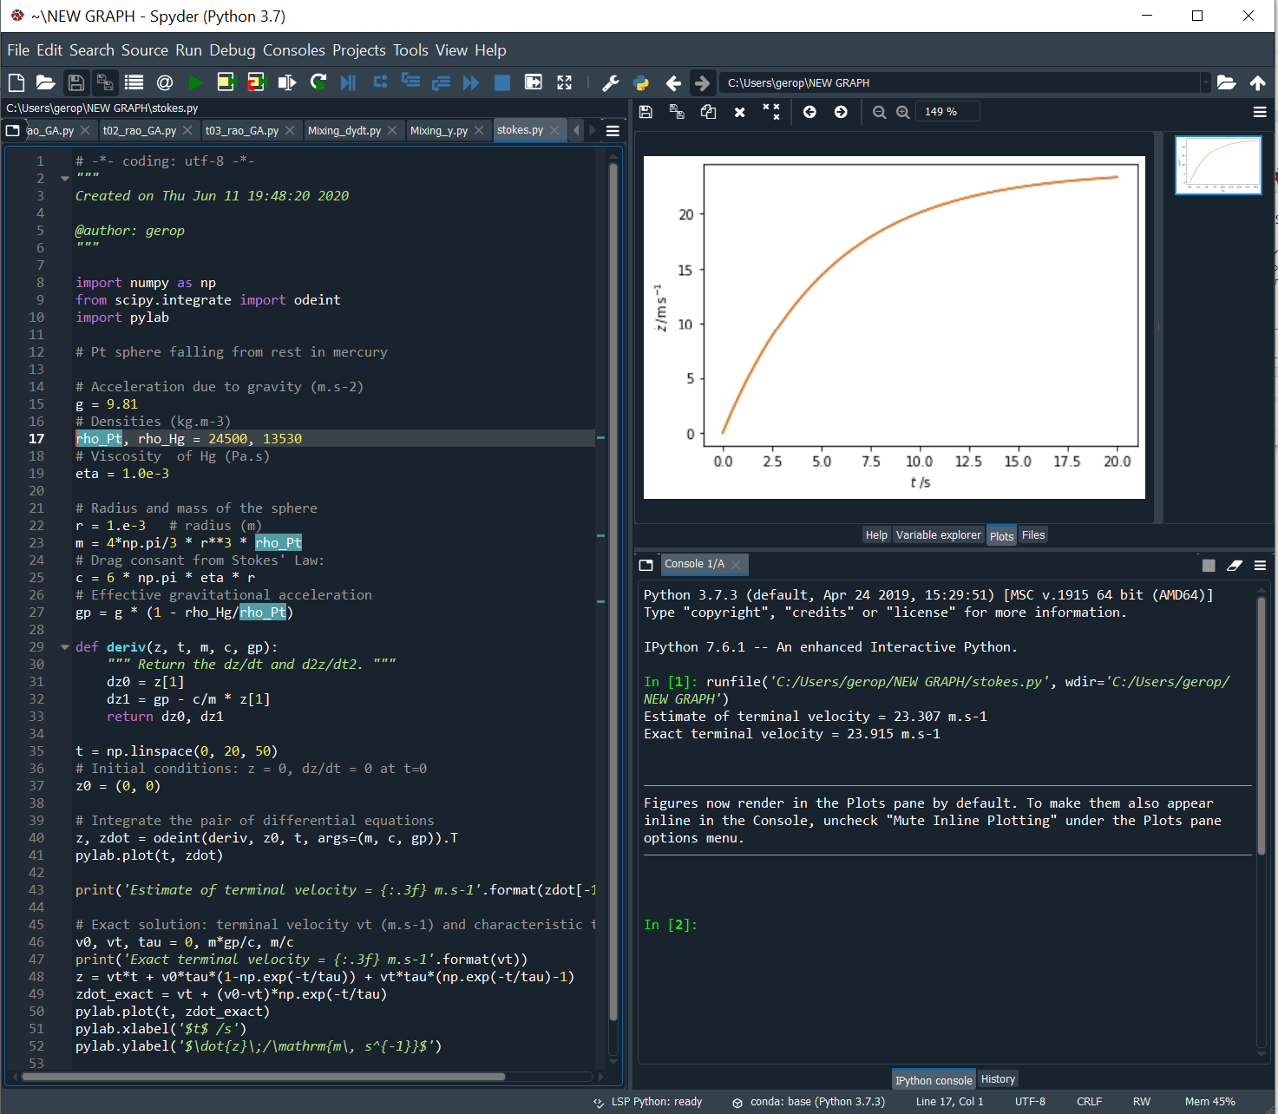Switch to Help pane tab
This screenshot has height=1114, width=1278.
click(876, 535)
